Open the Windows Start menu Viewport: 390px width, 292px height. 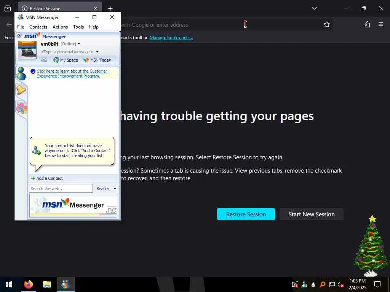click(x=9, y=284)
